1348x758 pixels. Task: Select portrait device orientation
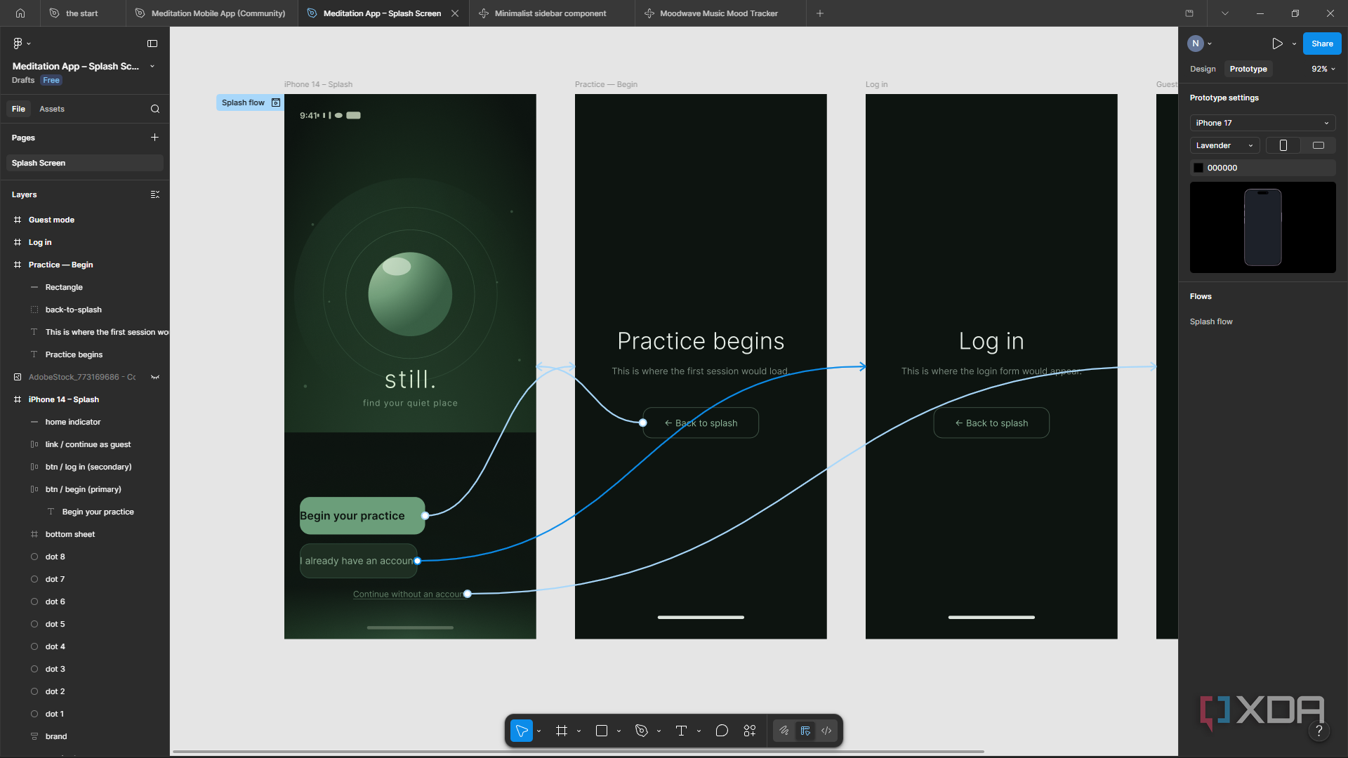coord(1283,145)
